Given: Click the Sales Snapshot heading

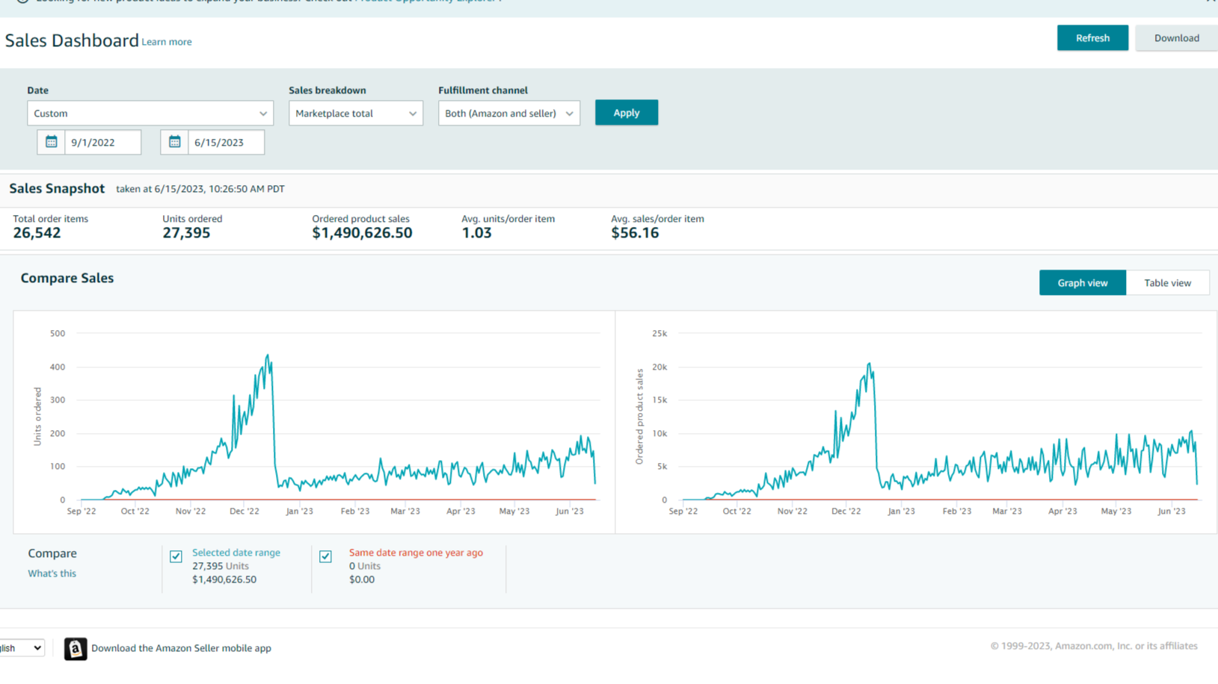Looking at the screenshot, I should (57, 189).
